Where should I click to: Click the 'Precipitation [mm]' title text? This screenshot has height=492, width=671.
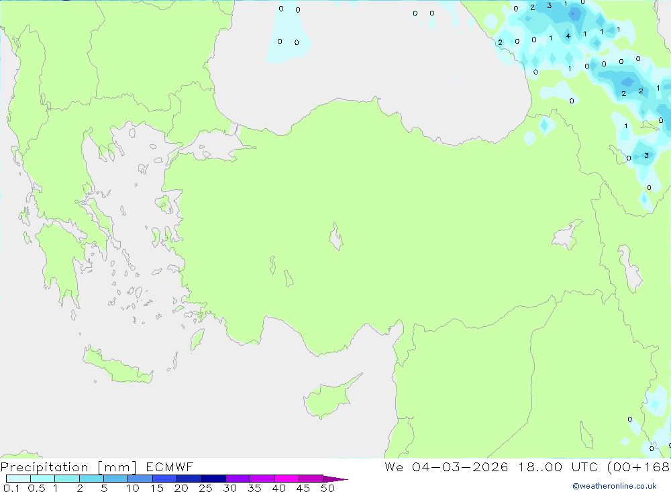coord(68,467)
